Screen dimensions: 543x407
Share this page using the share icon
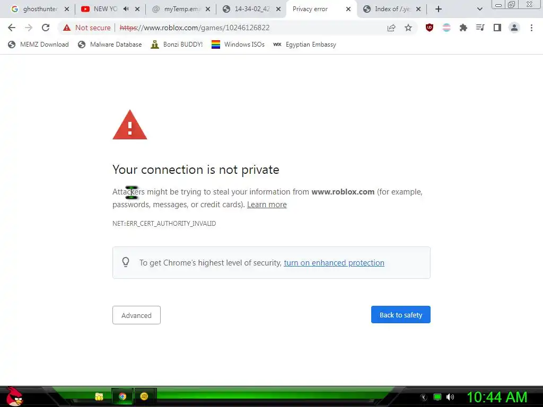point(391,28)
